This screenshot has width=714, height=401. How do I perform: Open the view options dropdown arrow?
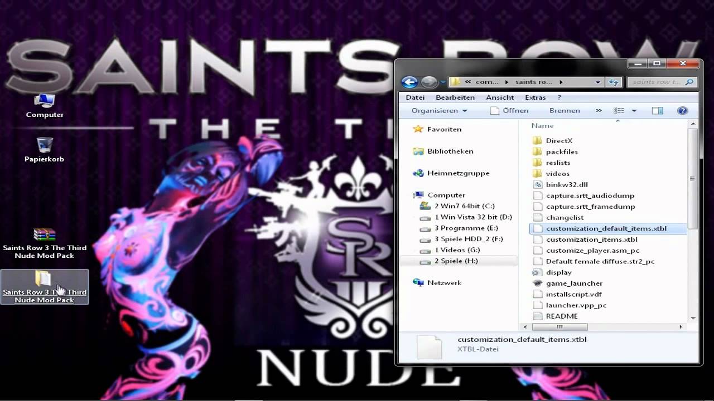(634, 111)
